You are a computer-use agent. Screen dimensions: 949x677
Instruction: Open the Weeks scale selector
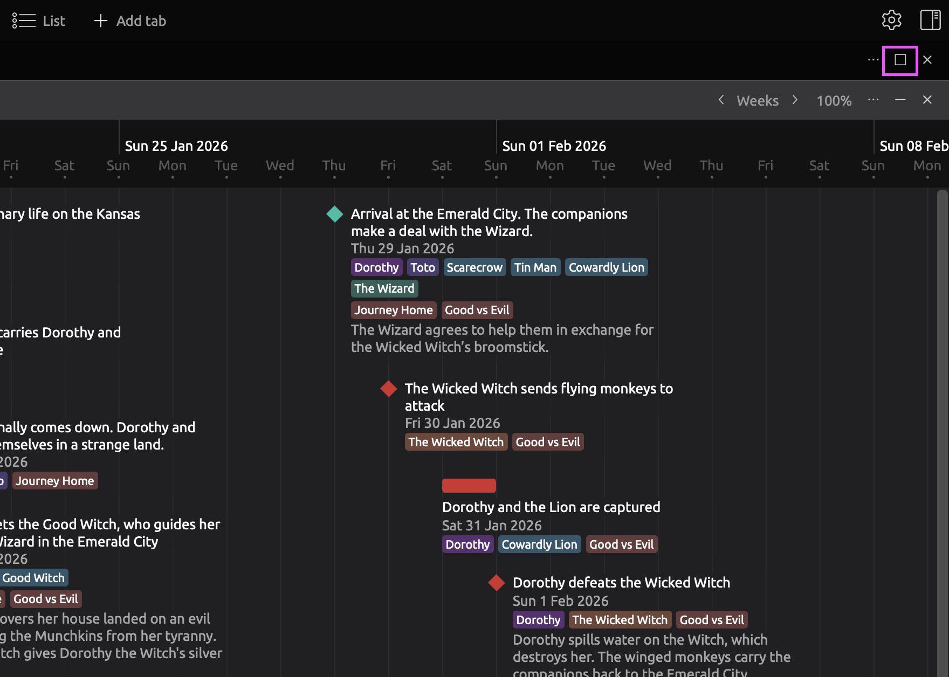[x=758, y=101]
